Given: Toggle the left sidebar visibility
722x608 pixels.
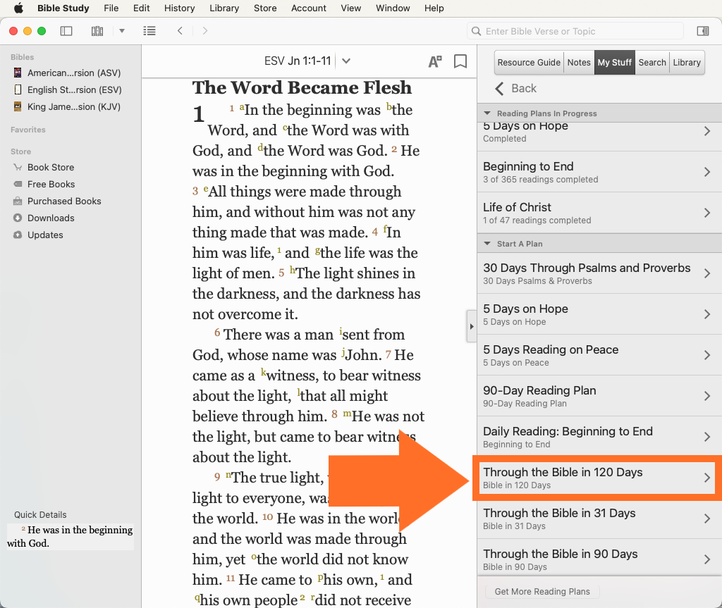Looking at the screenshot, I should pyautogui.click(x=66, y=31).
